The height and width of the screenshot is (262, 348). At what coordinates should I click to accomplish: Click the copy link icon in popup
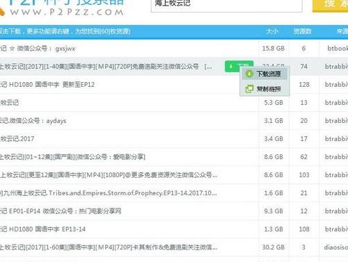[x=249, y=89]
